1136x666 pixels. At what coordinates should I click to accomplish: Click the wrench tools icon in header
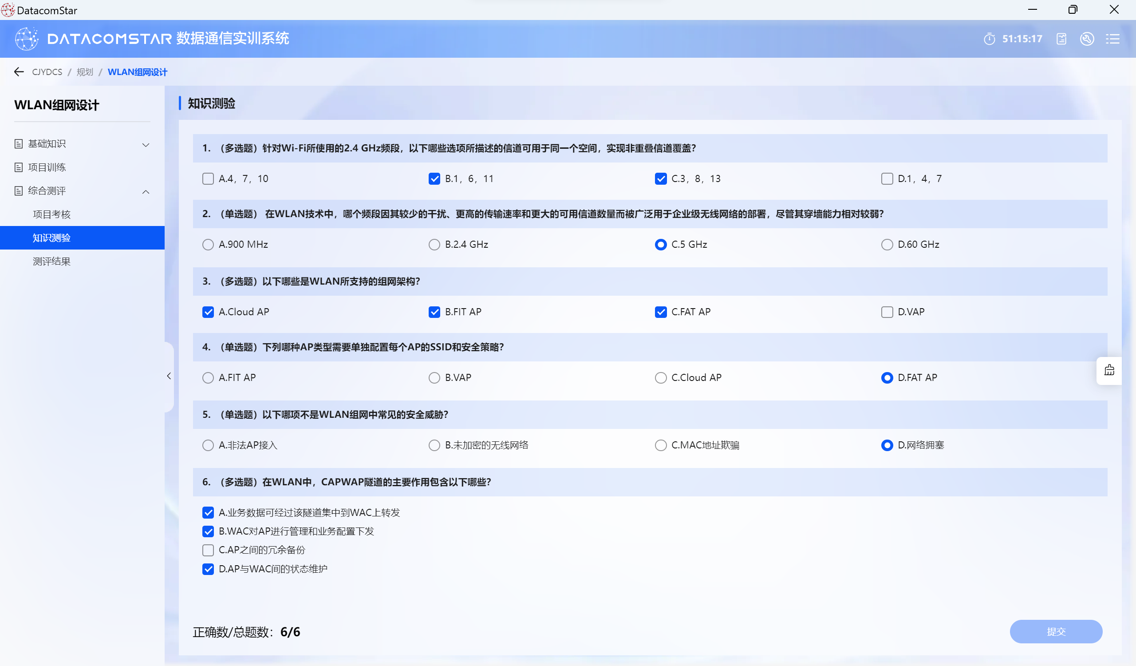(1087, 39)
